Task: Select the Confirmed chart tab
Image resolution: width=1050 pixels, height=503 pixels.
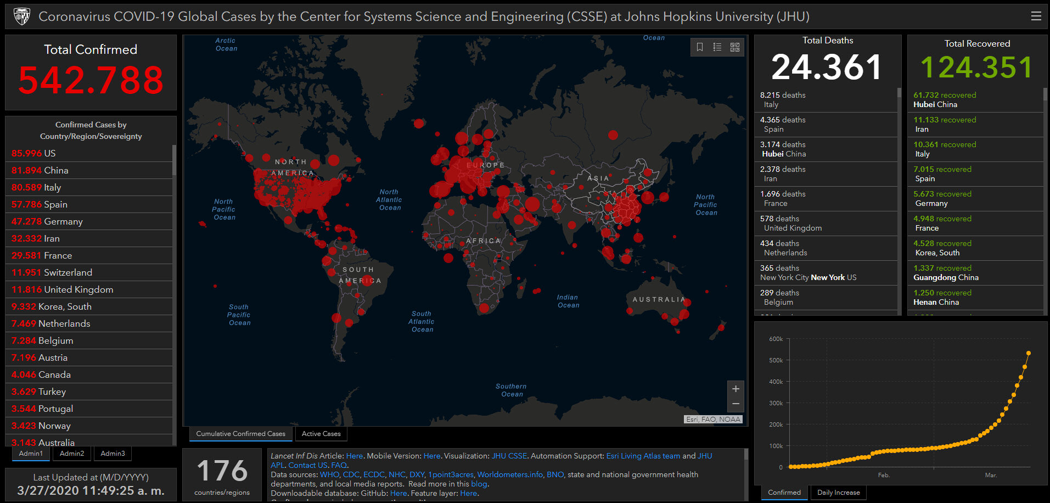Action: point(784,493)
